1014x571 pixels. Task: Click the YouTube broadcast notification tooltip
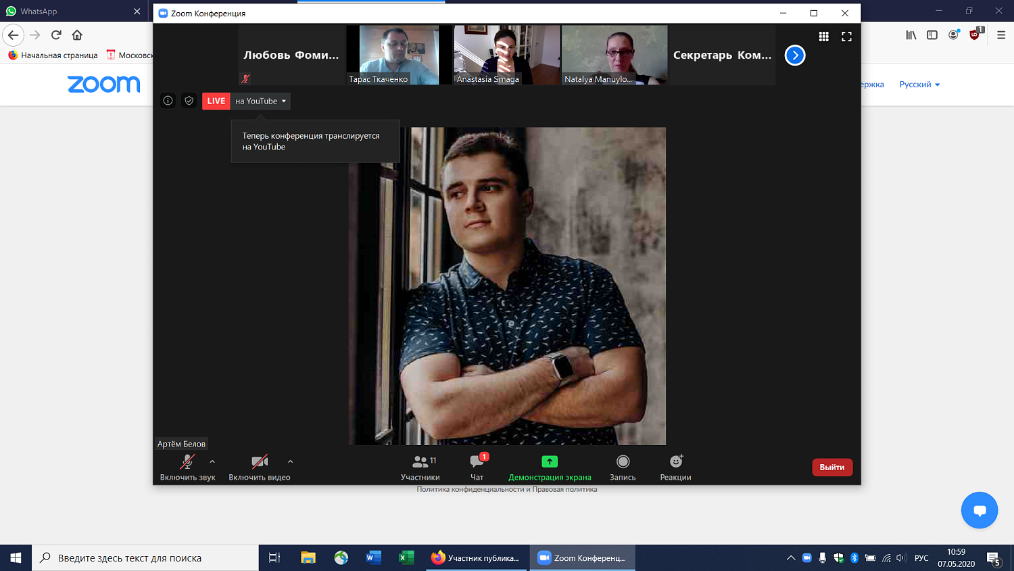[315, 141]
